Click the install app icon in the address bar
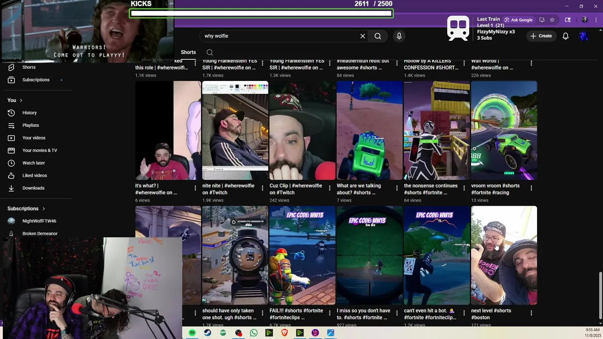Image resolution: width=603 pixels, height=339 pixels. click(542, 20)
